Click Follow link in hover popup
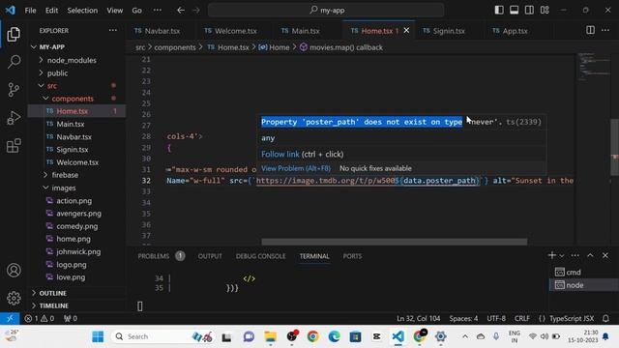This screenshot has height=348, width=619. click(x=280, y=155)
